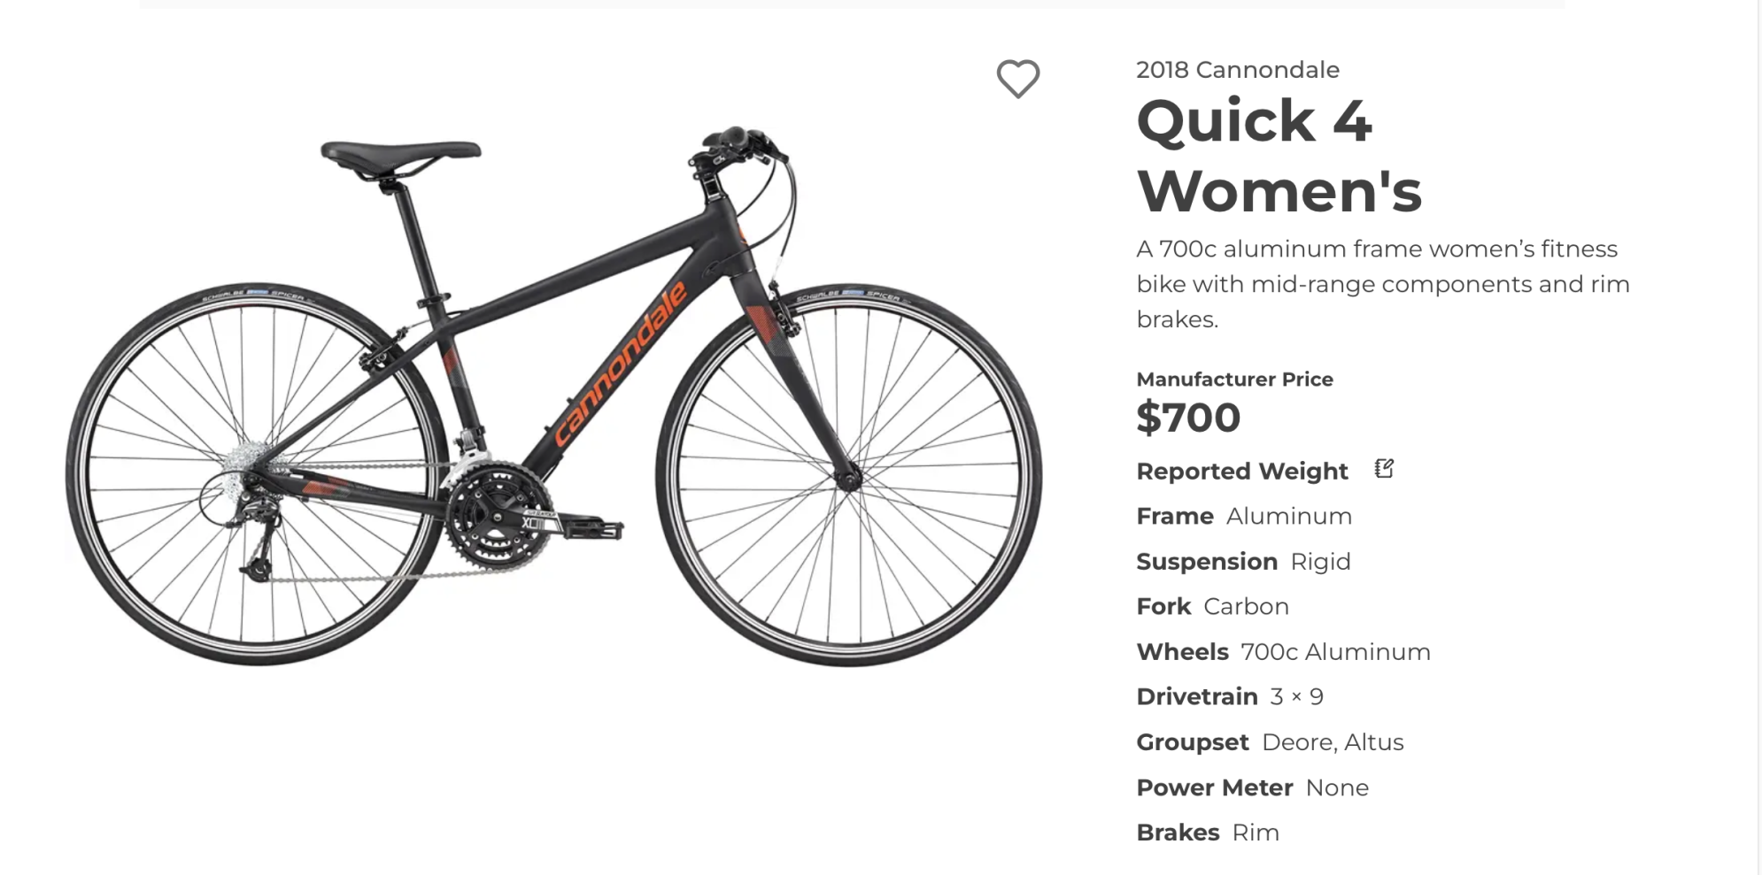Viewport: 1762px width, 875px height.
Task: Select the 3 × 9 drivetrain value
Action: [1296, 696]
